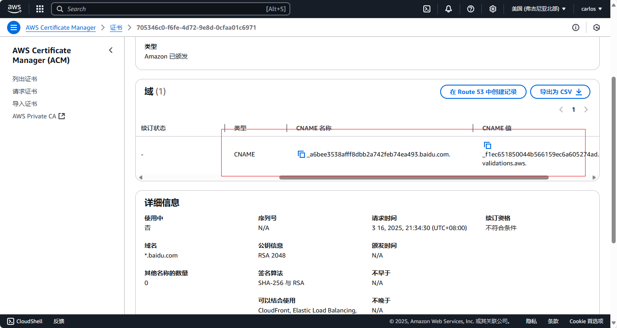Click the 详细信息 section heading

[162, 203]
